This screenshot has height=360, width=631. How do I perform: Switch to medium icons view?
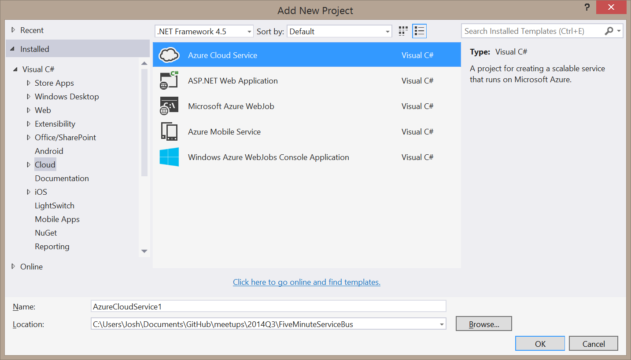click(x=403, y=31)
